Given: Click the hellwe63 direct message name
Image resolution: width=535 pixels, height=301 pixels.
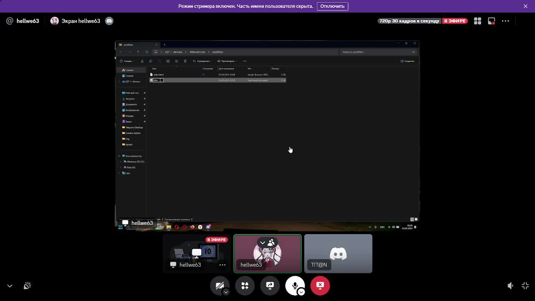Looking at the screenshot, I should [x=28, y=21].
